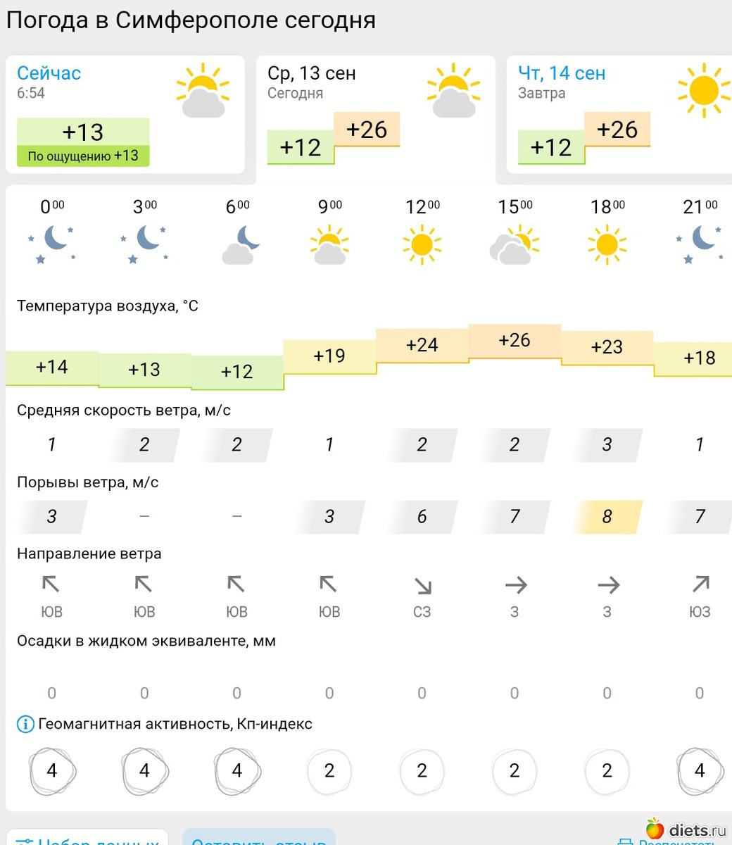The image size is (732, 845).
Task: Open the Набор данных button
Action: coord(87,838)
